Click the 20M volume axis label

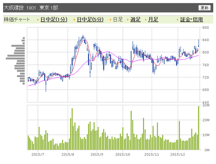pyautogui.click(x=206, y=120)
